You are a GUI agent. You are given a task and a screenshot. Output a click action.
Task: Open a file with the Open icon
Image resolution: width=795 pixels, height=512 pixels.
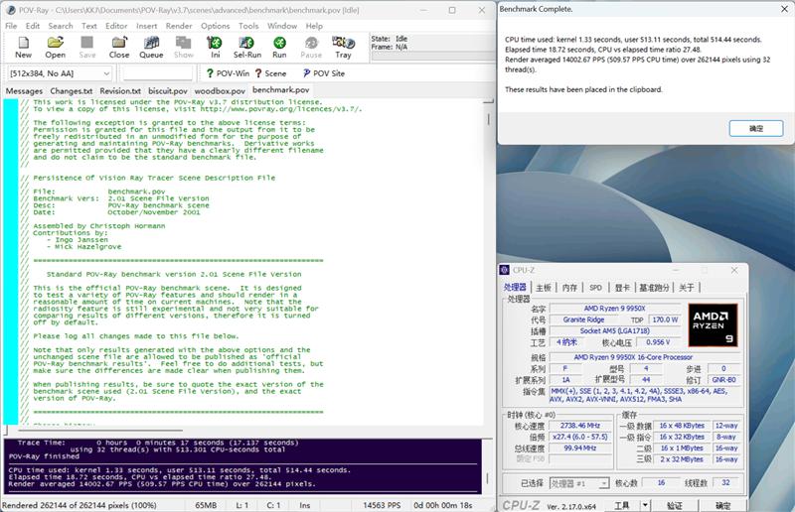pyautogui.click(x=56, y=48)
